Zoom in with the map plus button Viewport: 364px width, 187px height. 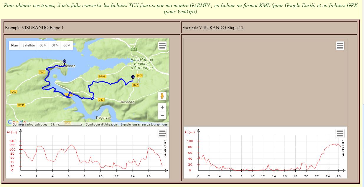click(162, 107)
